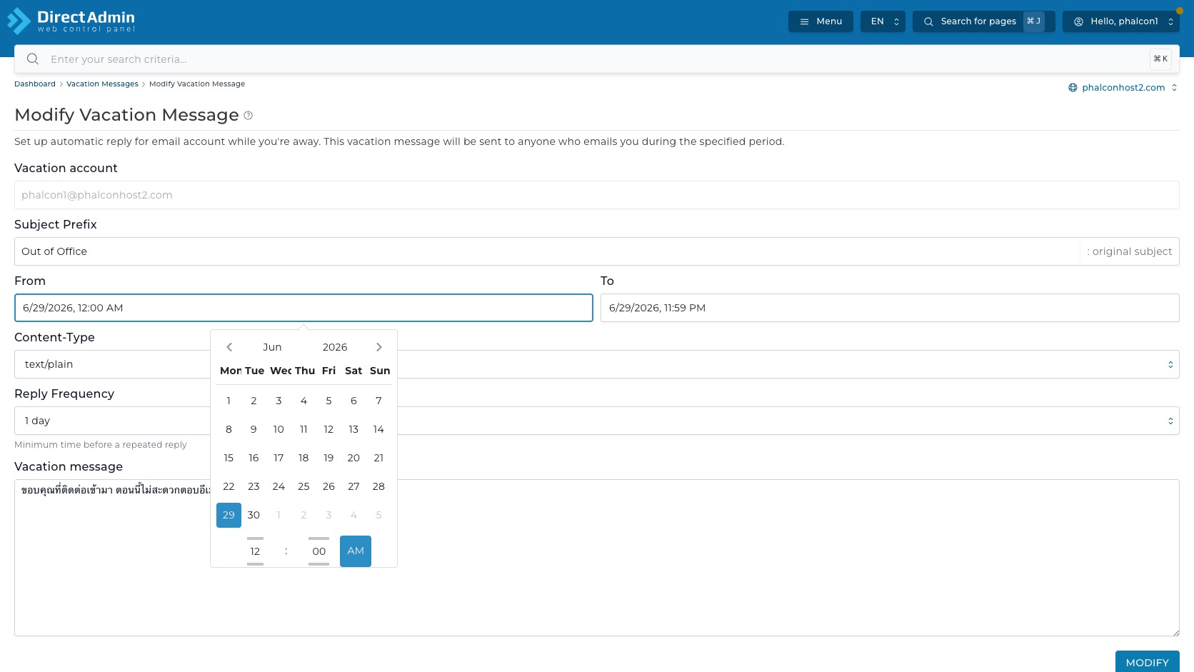
Task: Click Search for pages button
Action: pos(983,21)
